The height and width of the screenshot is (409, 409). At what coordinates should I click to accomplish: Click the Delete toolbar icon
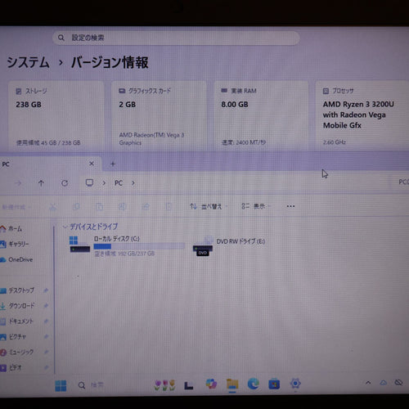coord(169,207)
